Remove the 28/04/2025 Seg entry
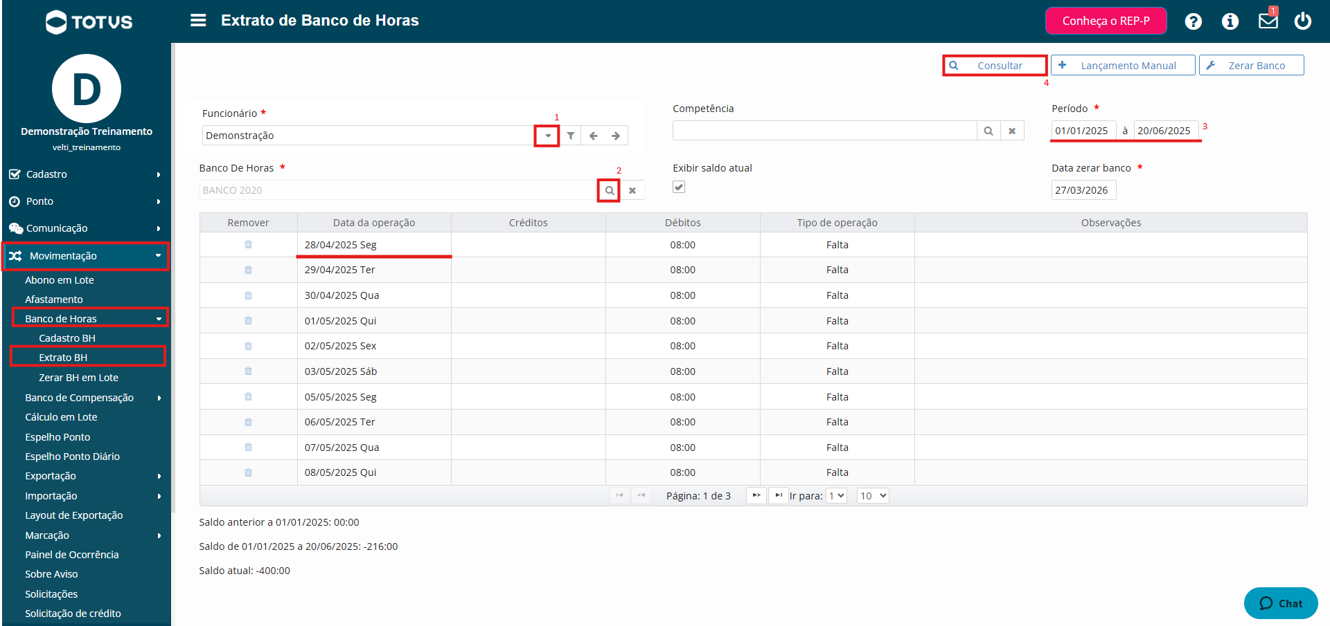The image size is (1330, 626). coord(248,244)
